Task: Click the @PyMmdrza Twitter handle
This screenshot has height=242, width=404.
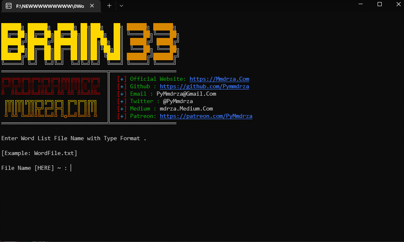Action: tap(178, 101)
